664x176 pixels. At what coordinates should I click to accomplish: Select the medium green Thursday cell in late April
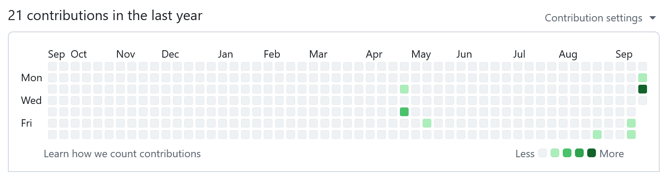coord(404,112)
